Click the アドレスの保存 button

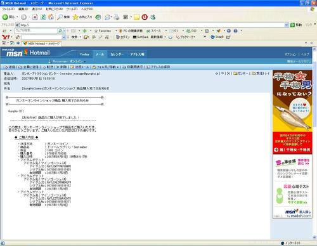coord(158,67)
